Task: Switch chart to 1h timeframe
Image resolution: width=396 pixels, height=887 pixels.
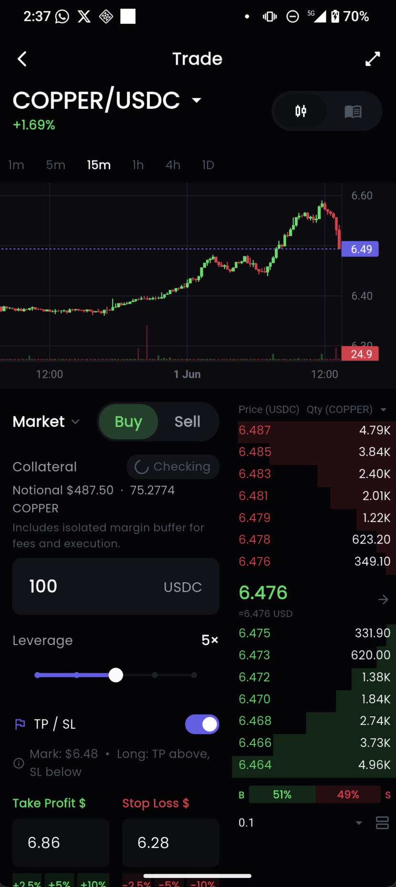Action: click(138, 165)
